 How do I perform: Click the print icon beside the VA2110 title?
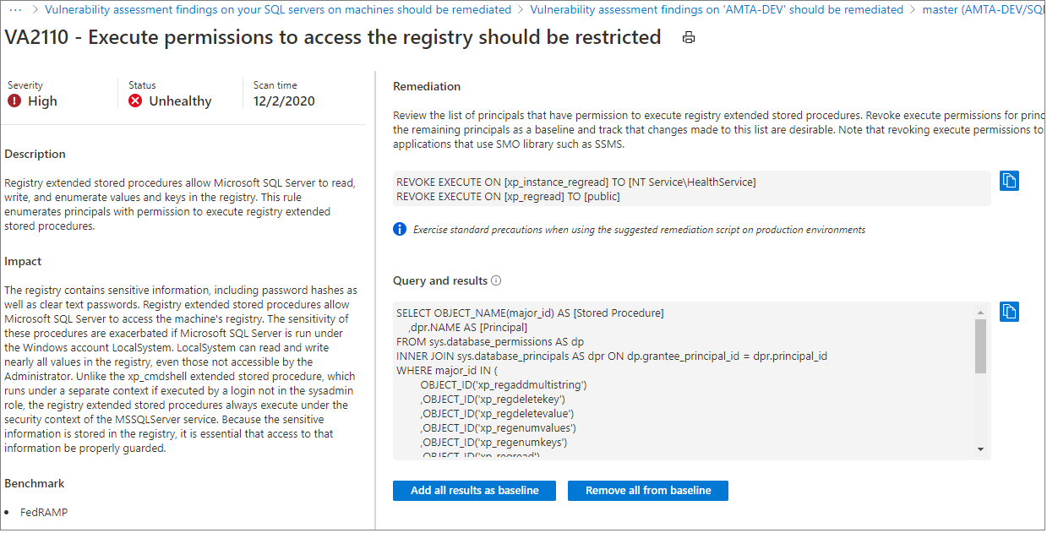689,38
